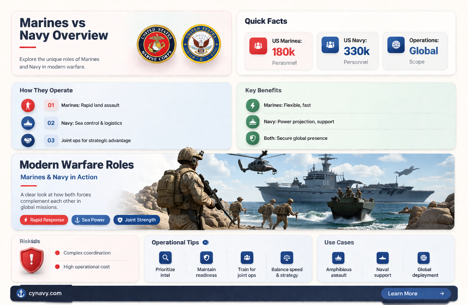Click the text Joint ops for strategic advantage
The image size is (468, 305).
coord(96,141)
